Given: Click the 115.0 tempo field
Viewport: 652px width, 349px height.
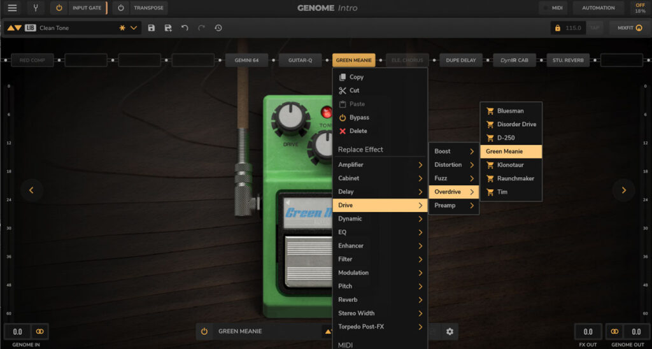Looking at the screenshot, I should point(574,28).
